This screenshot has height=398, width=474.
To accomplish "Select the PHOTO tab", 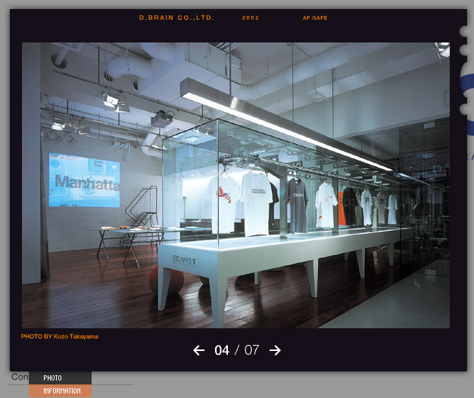I will pyautogui.click(x=60, y=378).
